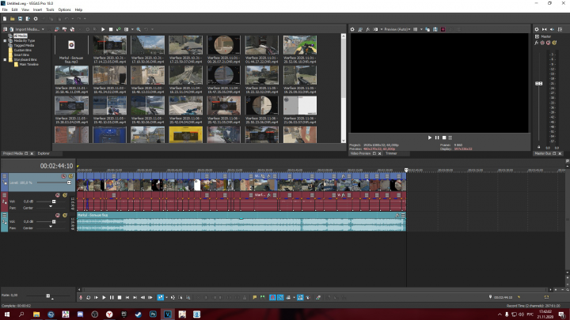Viewport: 570px width, 320px height.
Task: Click the search media magnifier icon
Action: click(139, 29)
